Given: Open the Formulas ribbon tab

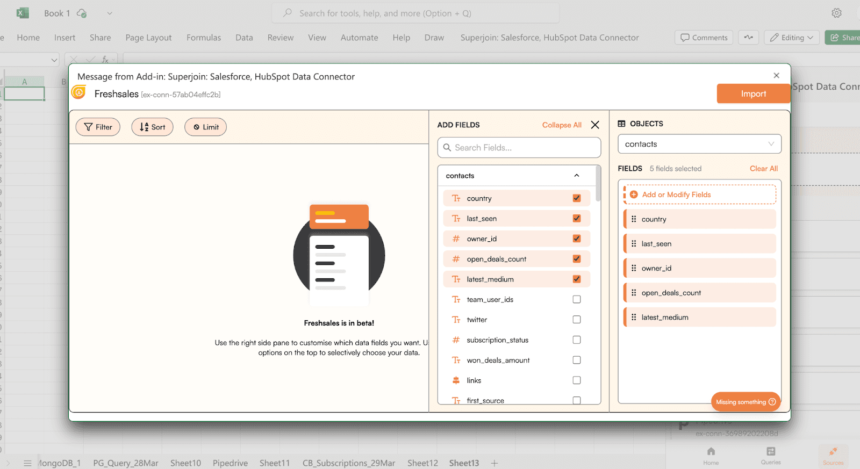Looking at the screenshot, I should point(204,38).
